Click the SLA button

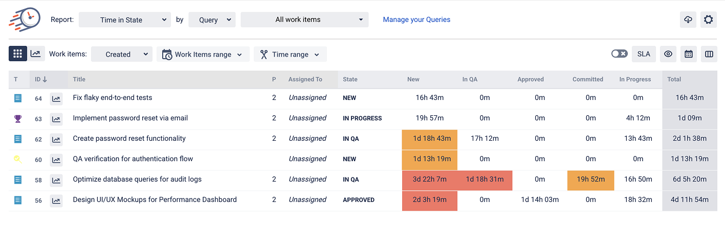coord(644,54)
